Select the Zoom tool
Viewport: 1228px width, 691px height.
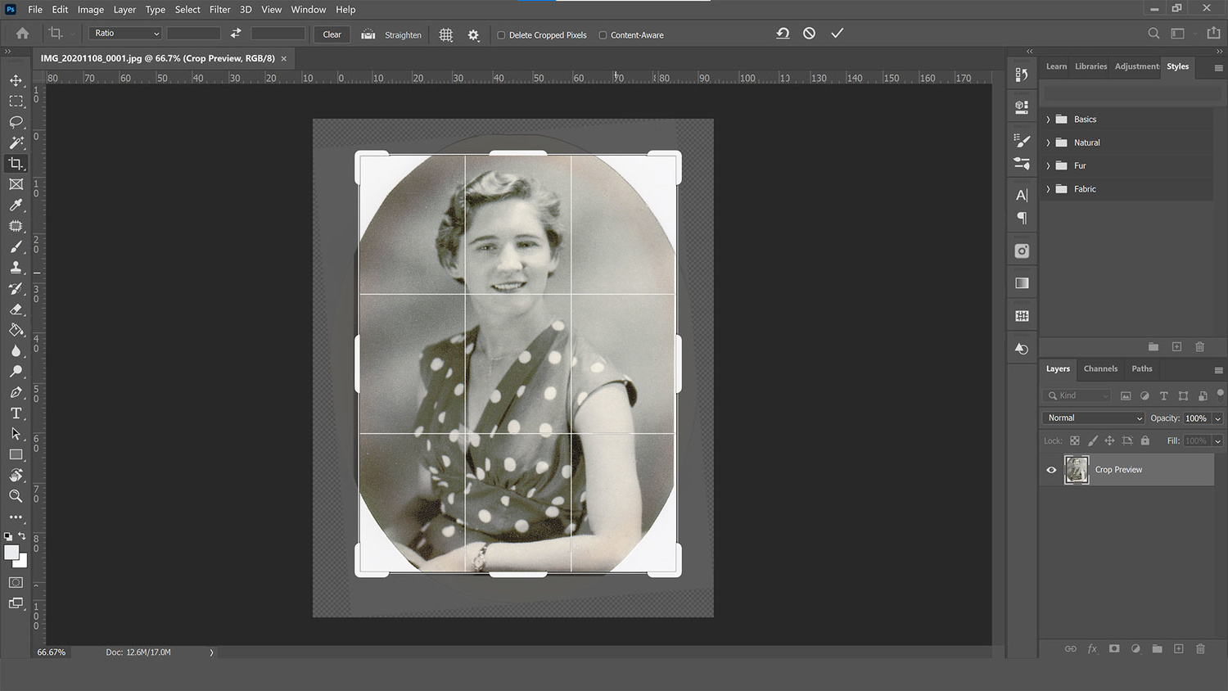tap(16, 496)
